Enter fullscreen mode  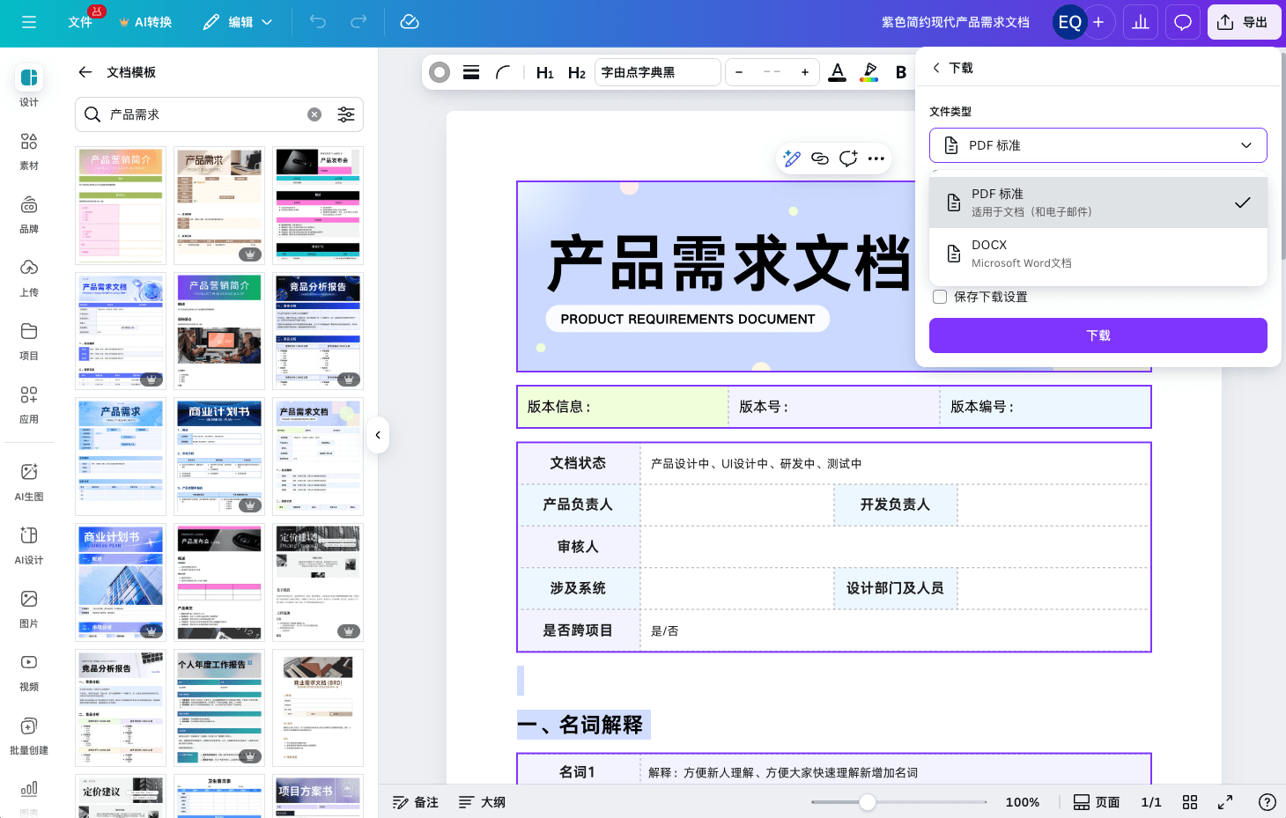coord(1225,802)
